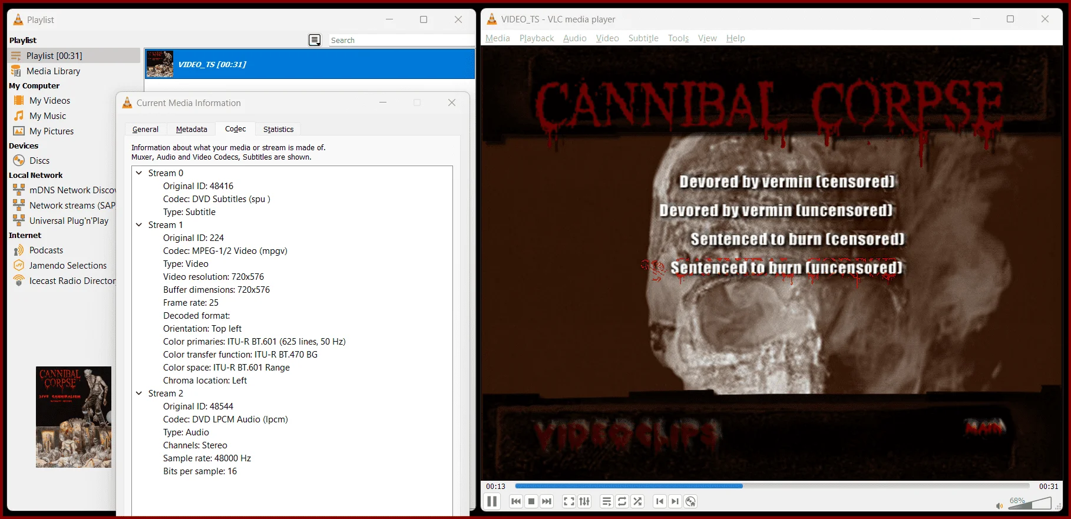Screen dimensions: 1071x519
Task: Open the DVD menu button
Action: click(690, 501)
